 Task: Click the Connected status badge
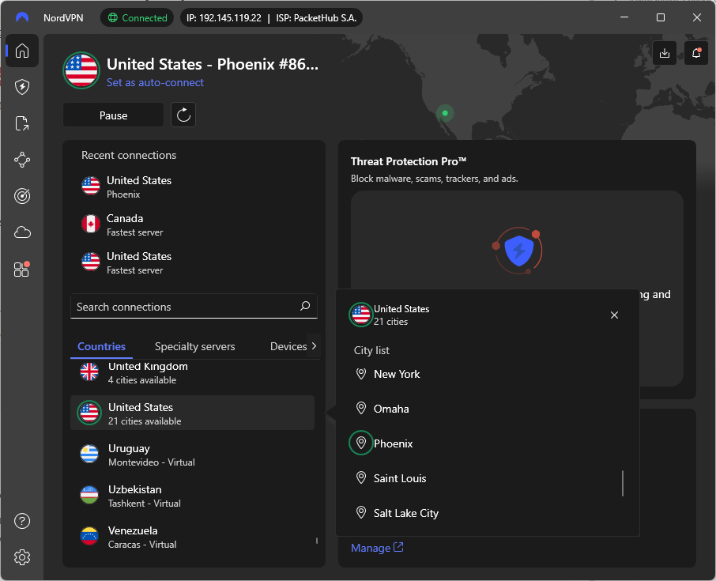coord(137,18)
